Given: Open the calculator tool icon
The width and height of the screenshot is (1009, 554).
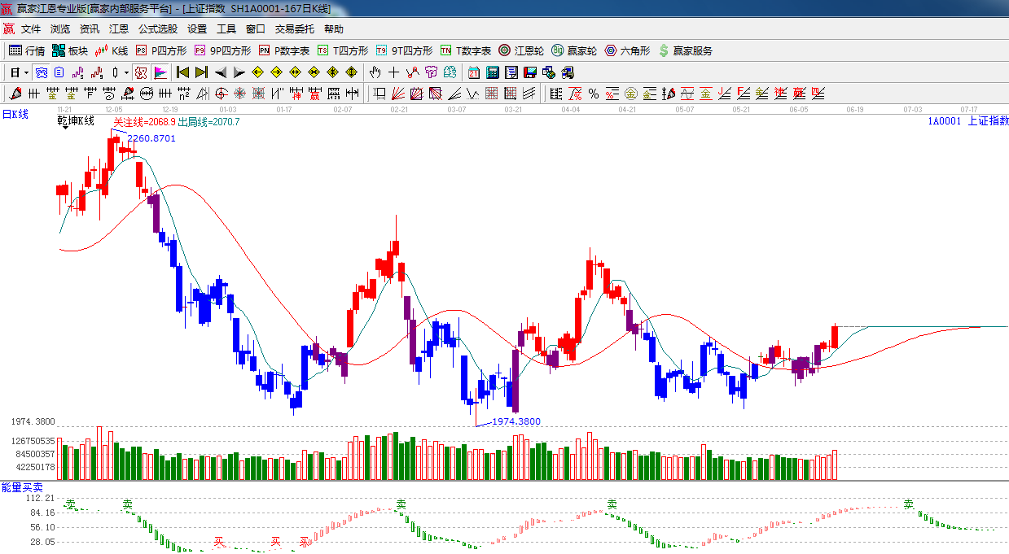Looking at the screenshot, I should pyautogui.click(x=492, y=72).
